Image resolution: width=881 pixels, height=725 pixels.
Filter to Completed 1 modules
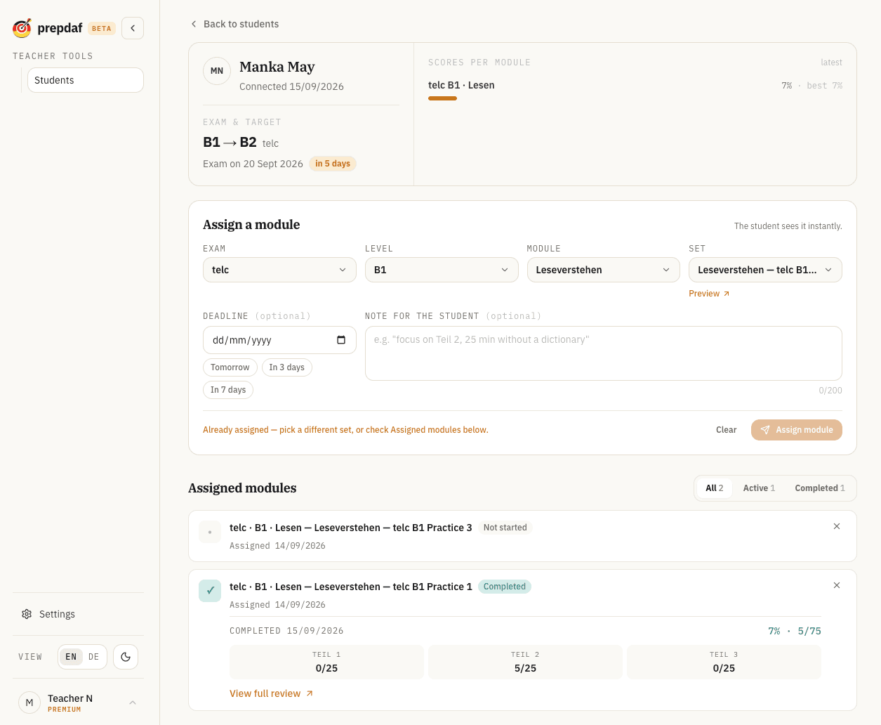click(x=819, y=488)
